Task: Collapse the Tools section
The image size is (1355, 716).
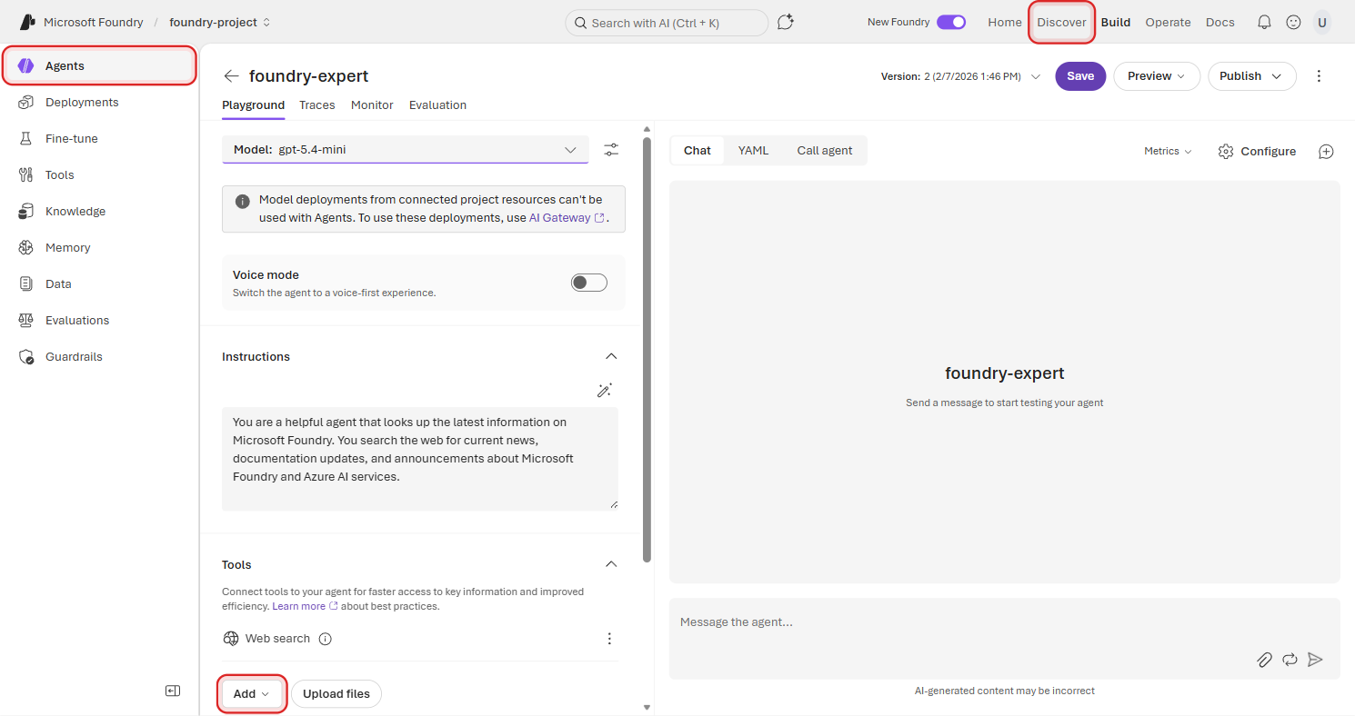Action: click(611, 564)
